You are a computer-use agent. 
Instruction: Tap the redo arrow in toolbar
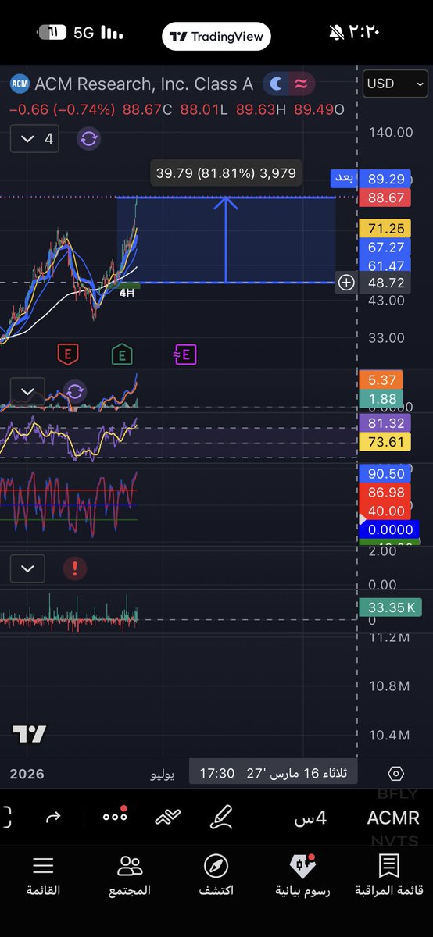click(x=53, y=818)
